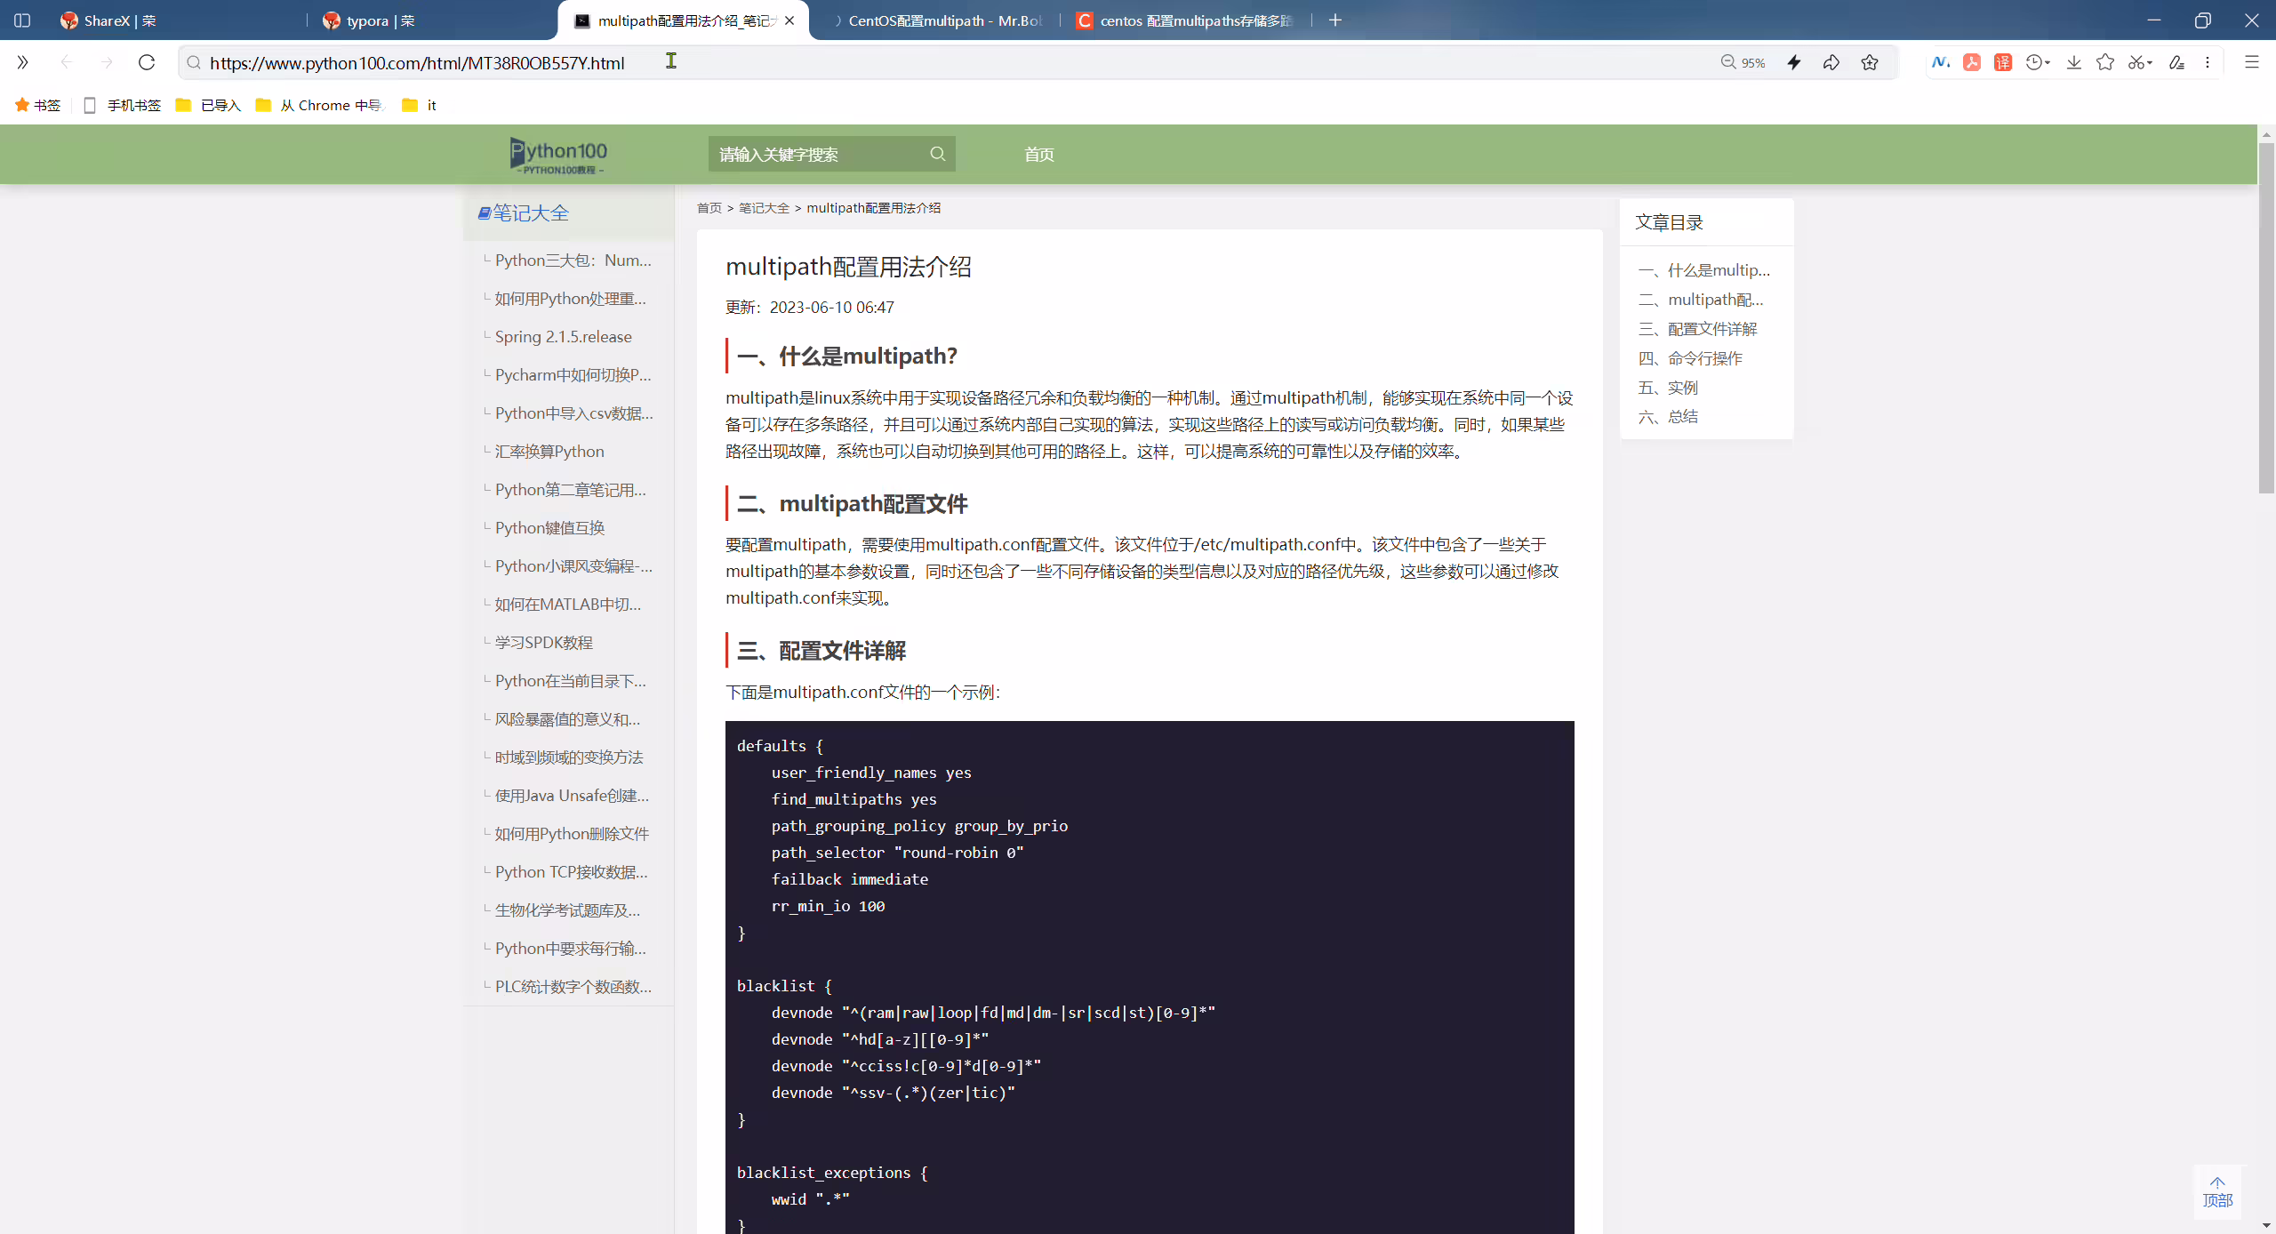2276x1234 pixels.
Task: Click the vertical page scrollbar thumb
Action: 2266,317
